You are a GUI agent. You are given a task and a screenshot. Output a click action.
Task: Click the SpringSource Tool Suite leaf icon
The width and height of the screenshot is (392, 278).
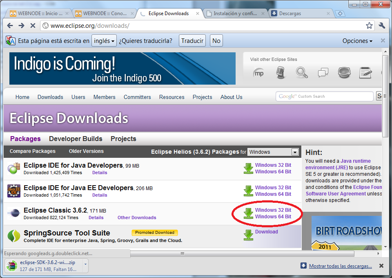coord(14,236)
